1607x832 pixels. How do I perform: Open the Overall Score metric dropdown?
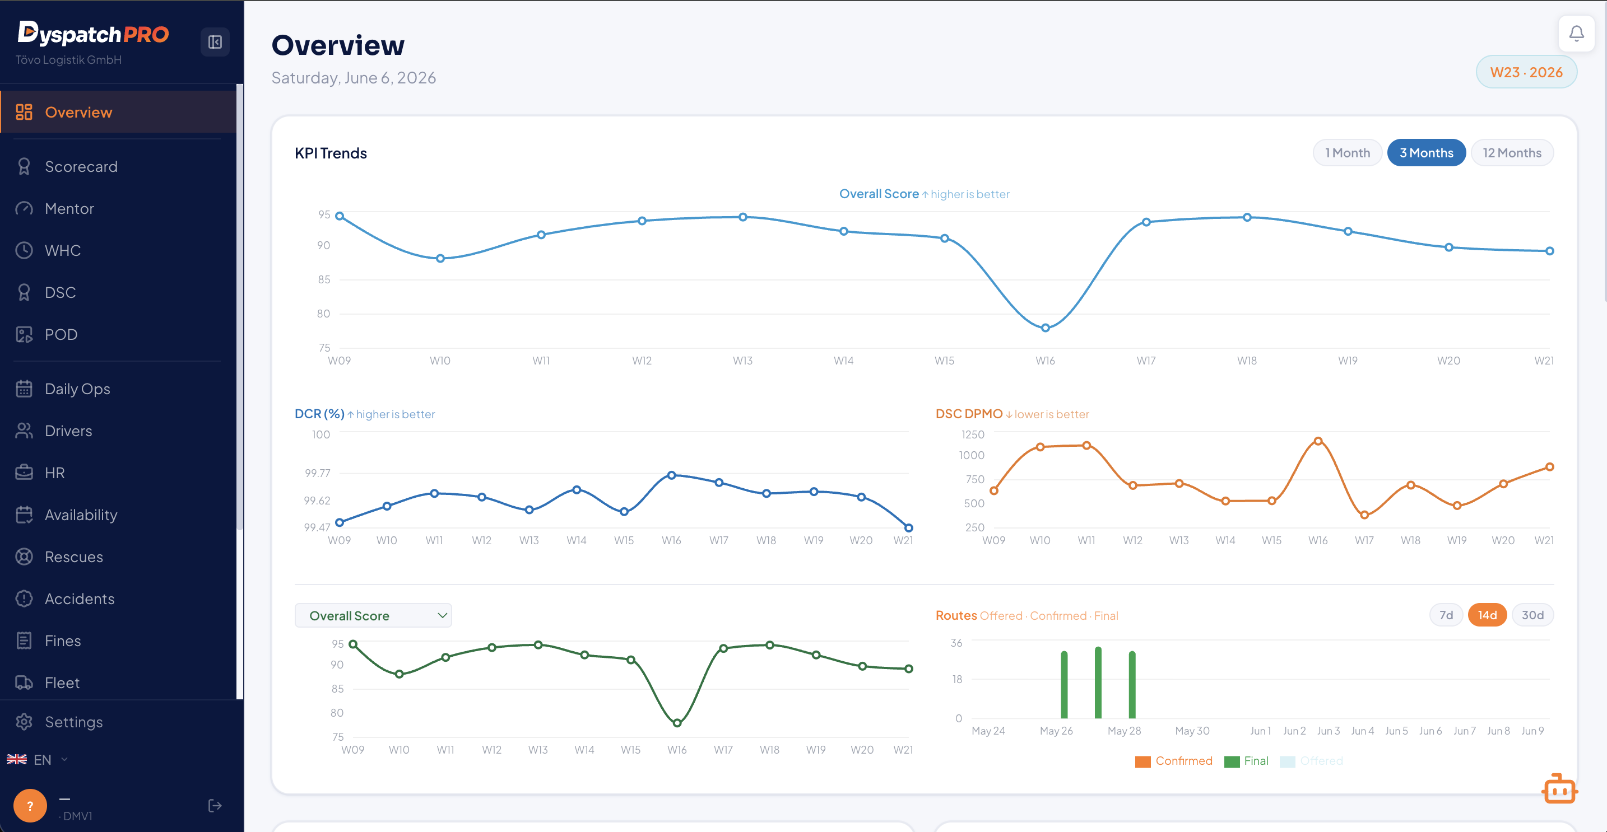click(373, 615)
